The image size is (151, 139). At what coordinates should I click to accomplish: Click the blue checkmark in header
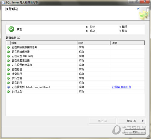click(x=138, y=9)
